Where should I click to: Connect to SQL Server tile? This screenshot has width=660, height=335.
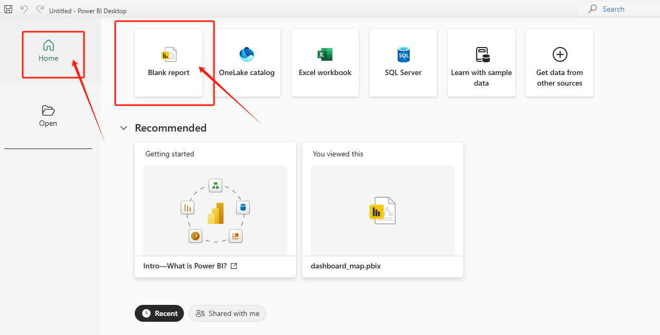tap(403, 63)
